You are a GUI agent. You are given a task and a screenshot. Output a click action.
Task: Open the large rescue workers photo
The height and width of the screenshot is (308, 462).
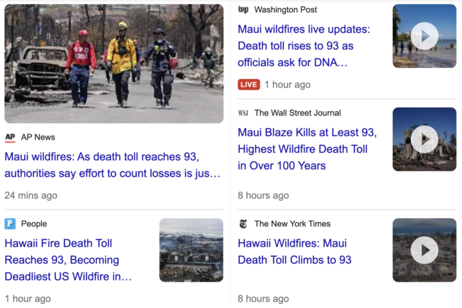(x=114, y=64)
